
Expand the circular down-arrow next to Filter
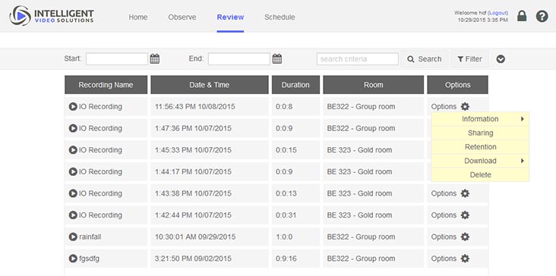[501, 59]
